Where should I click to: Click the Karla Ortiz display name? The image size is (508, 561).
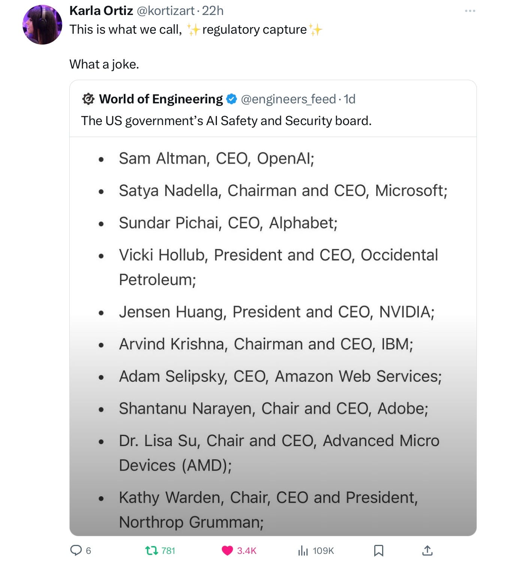point(101,11)
